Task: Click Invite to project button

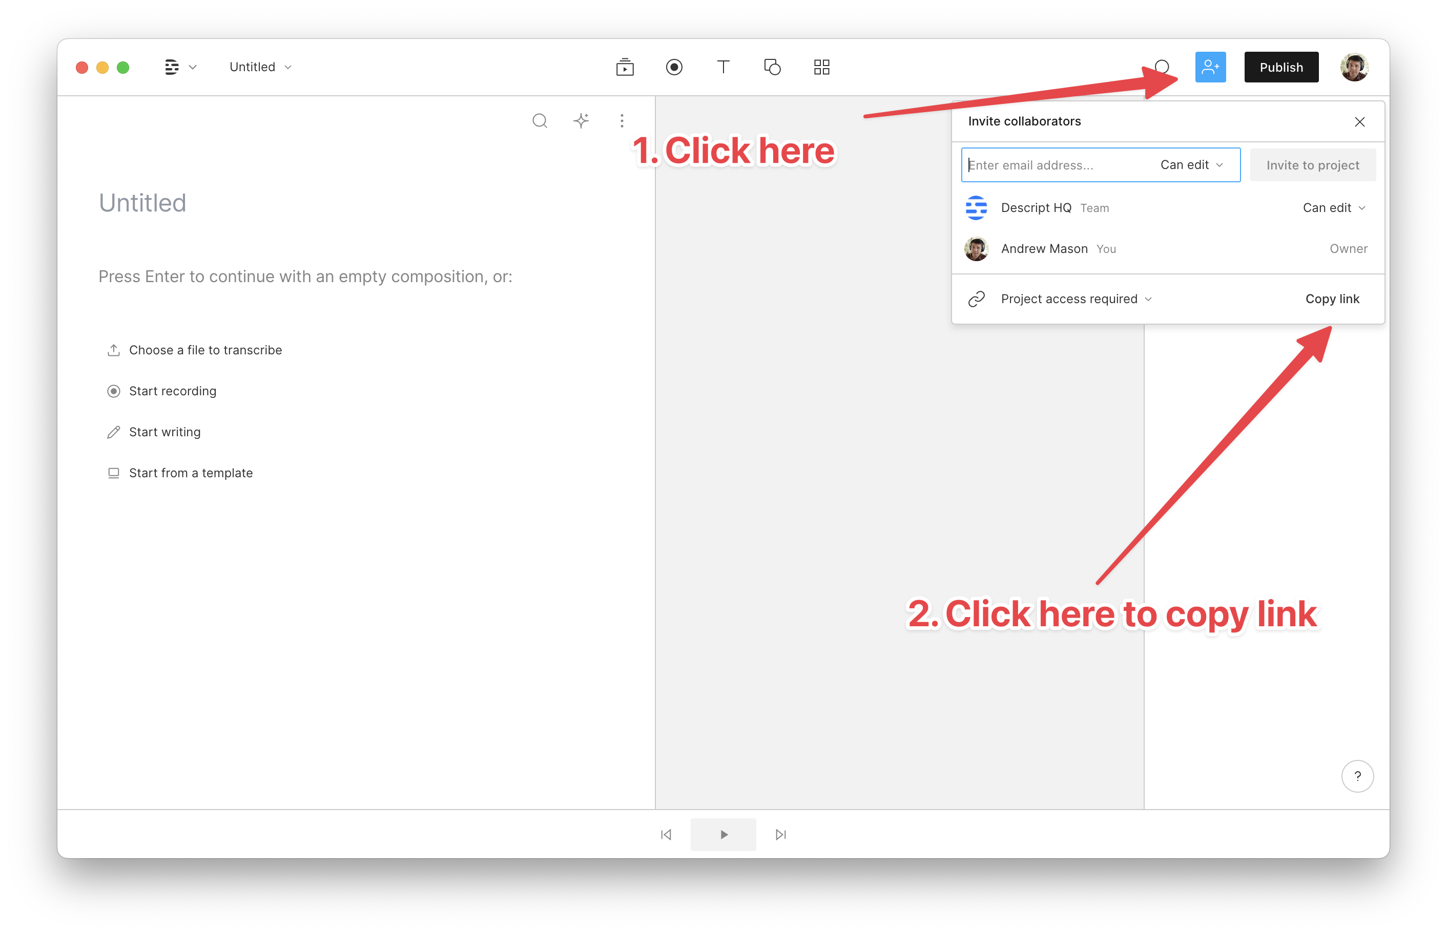Action: (1312, 165)
